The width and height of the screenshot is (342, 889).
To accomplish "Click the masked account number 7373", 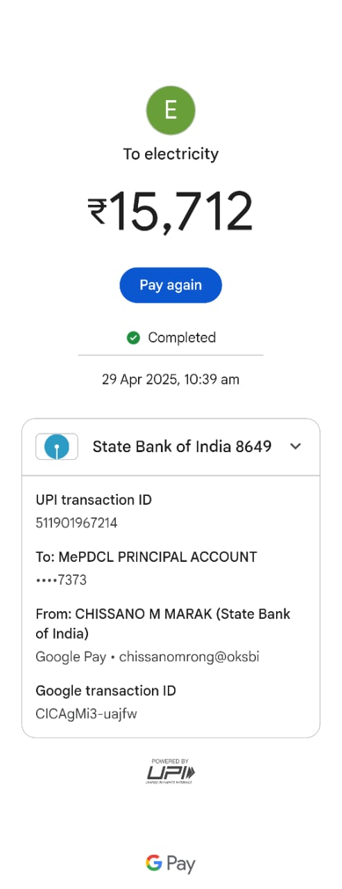I will tap(61, 580).
